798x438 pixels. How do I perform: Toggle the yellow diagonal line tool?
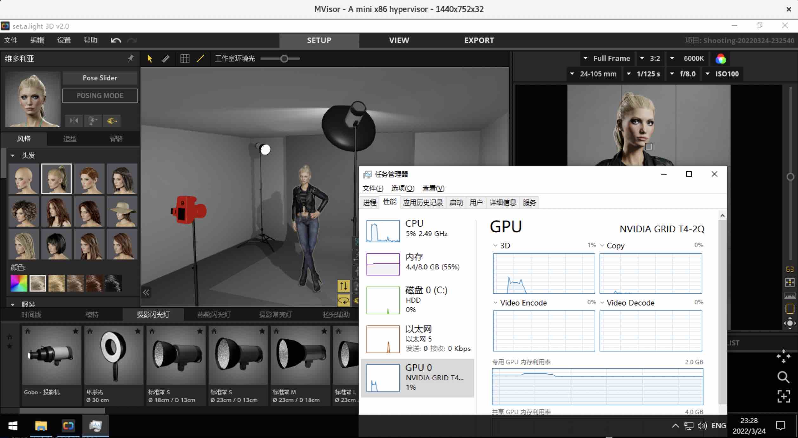[x=200, y=59]
